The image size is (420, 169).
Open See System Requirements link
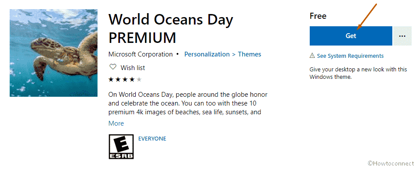(350, 56)
